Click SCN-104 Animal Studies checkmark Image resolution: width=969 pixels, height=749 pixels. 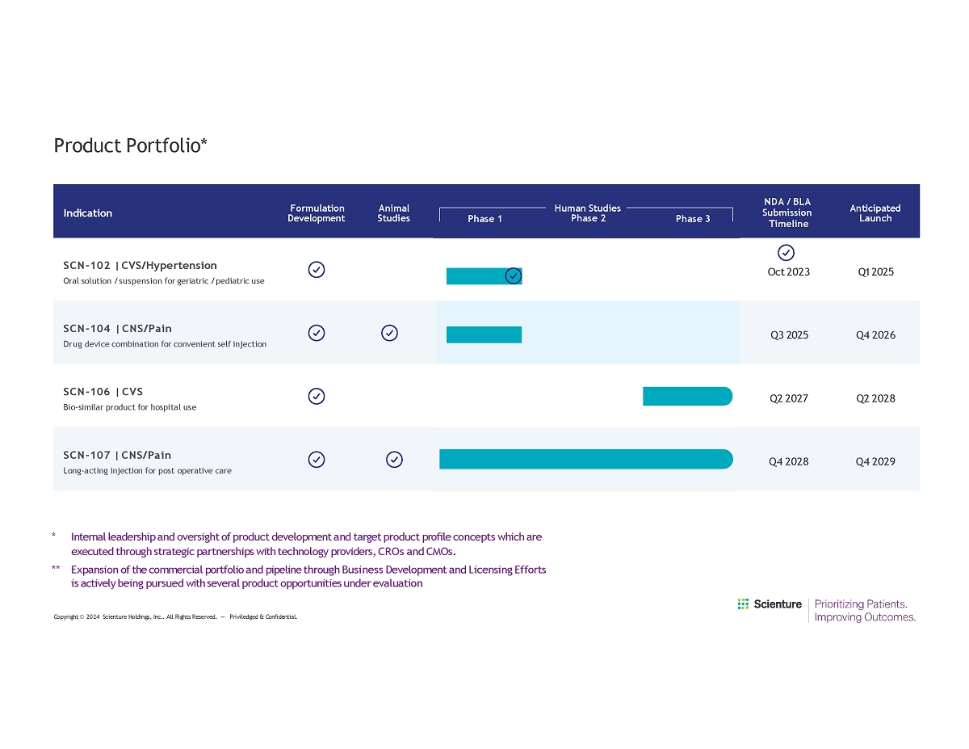pyautogui.click(x=389, y=333)
